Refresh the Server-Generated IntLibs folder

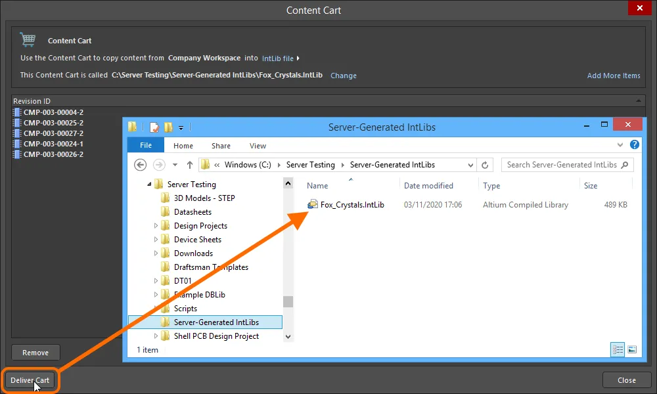485,165
